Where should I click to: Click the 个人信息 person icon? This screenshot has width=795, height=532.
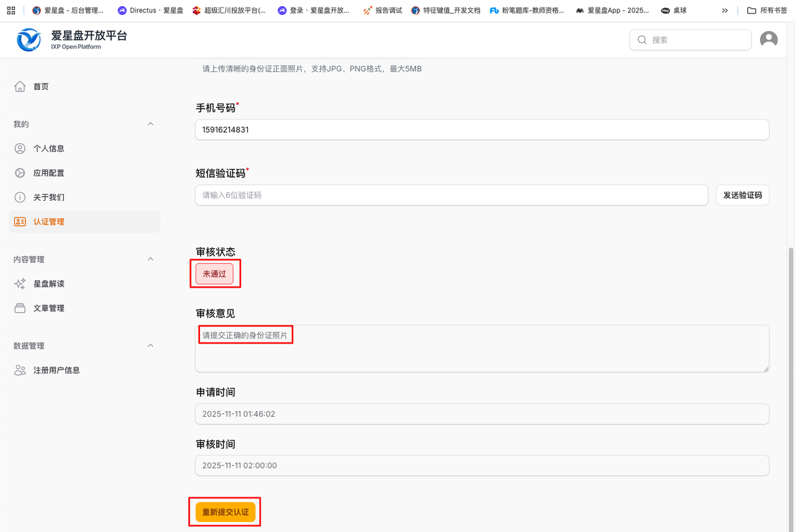click(x=20, y=149)
